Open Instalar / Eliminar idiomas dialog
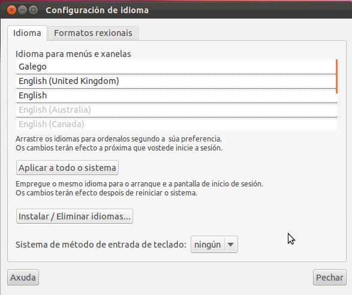 [74, 216]
